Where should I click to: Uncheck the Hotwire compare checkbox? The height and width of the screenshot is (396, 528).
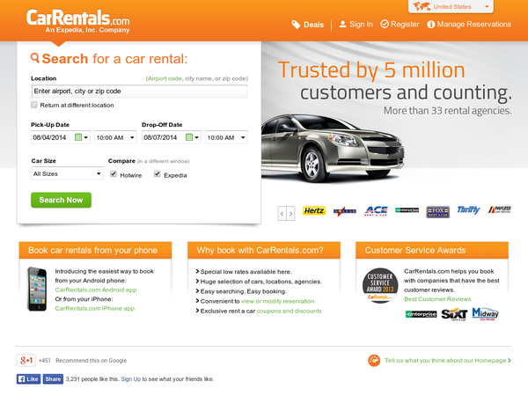(x=114, y=174)
